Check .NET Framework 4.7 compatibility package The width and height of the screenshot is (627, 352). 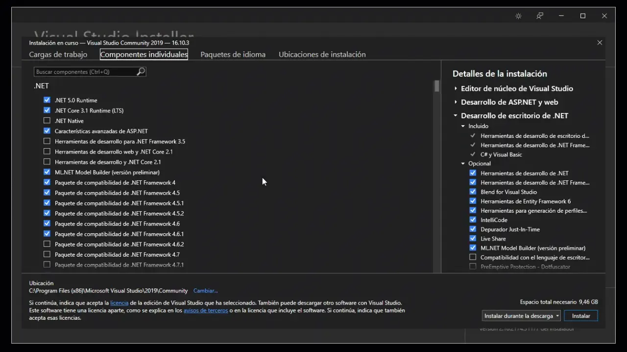[x=47, y=255]
